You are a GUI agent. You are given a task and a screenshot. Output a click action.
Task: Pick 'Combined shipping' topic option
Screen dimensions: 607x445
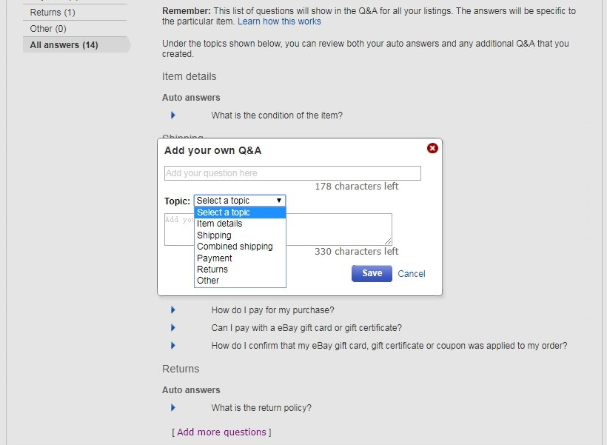point(235,247)
